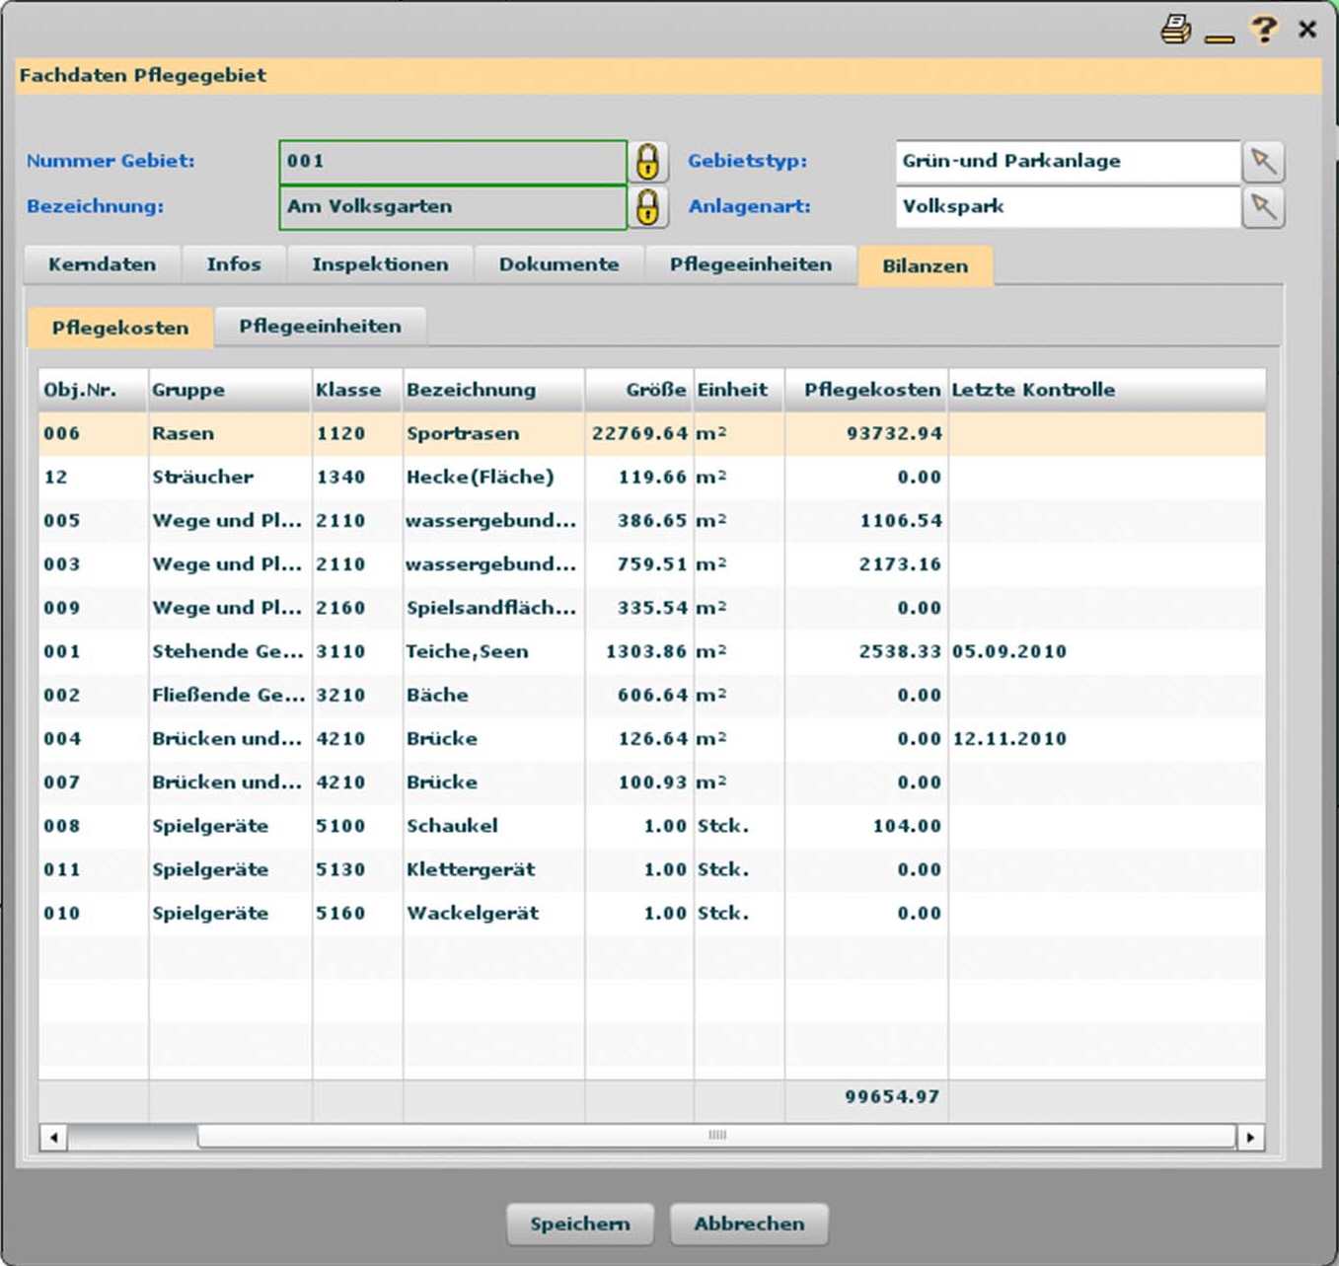This screenshot has height=1266, width=1339.
Task: Sort by the Pflegekosten column header
Action: pyautogui.click(x=870, y=390)
